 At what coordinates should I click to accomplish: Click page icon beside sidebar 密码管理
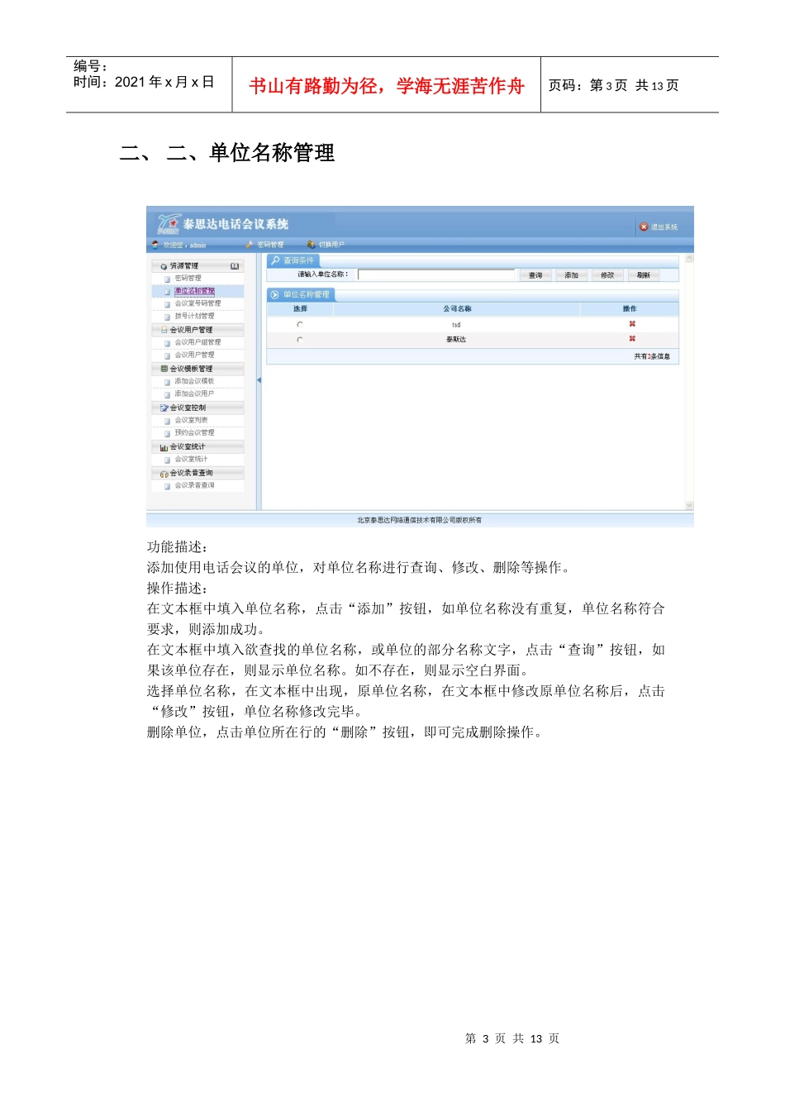pos(167,279)
